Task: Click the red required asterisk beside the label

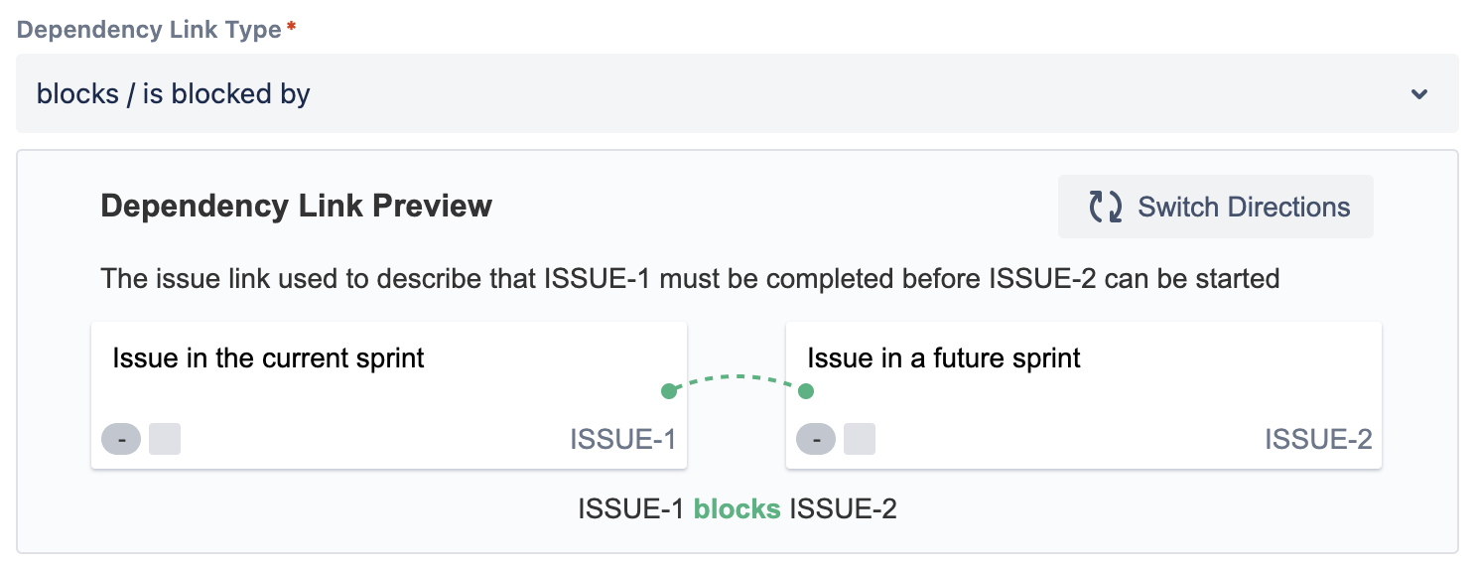Action: point(291,27)
